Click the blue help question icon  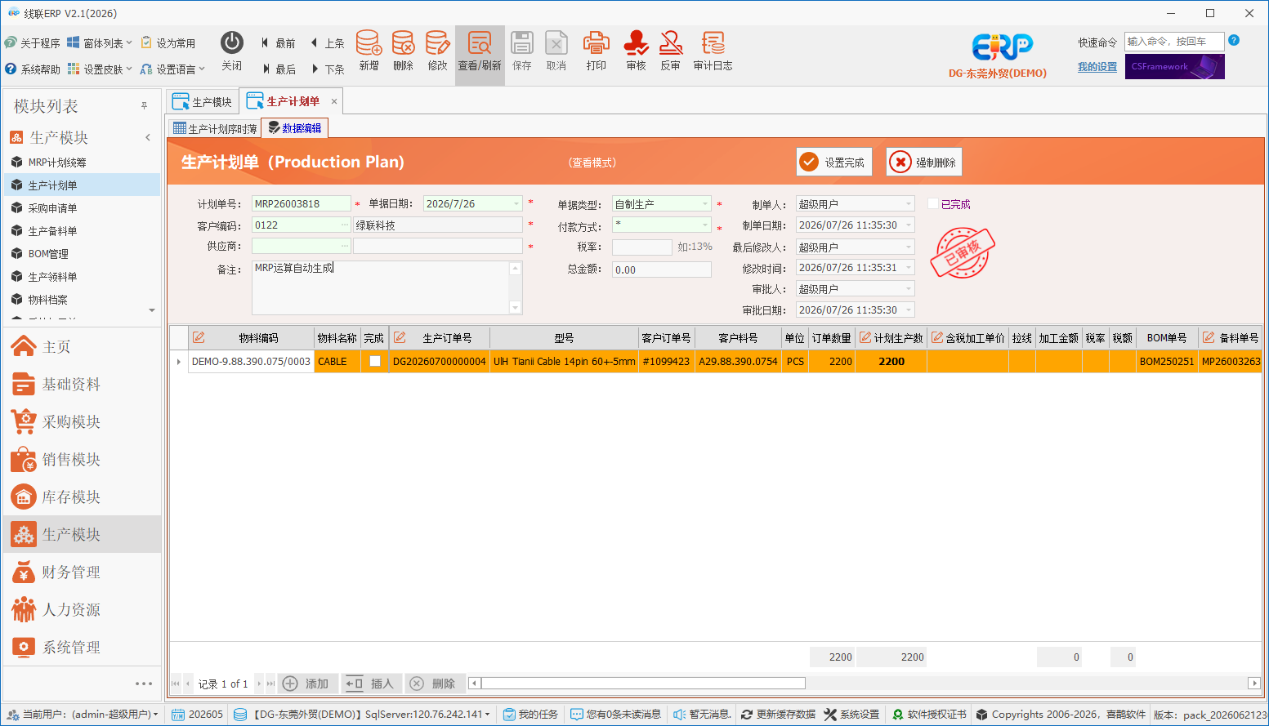pos(1234,40)
